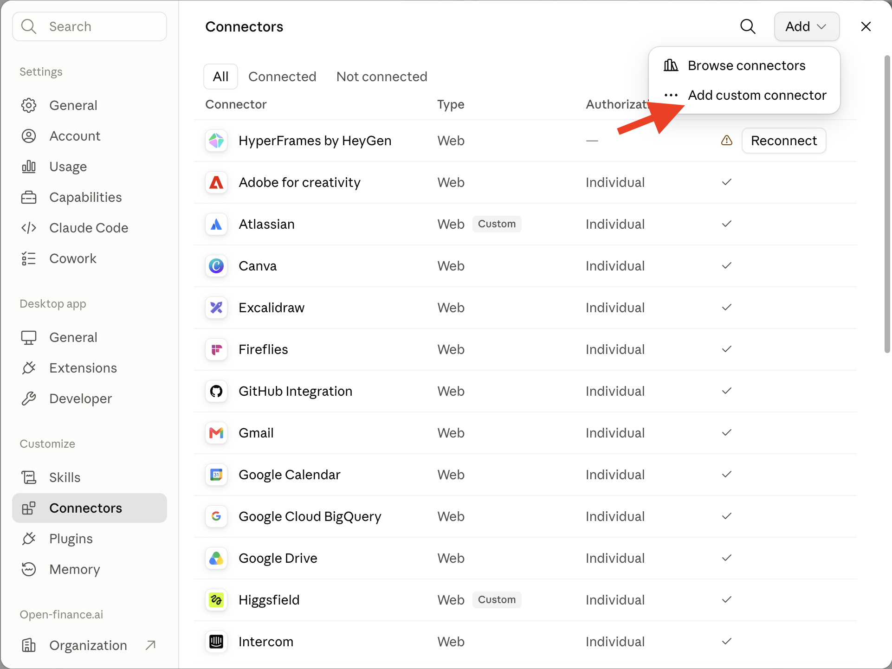
Task: Expand the Add dropdown button
Action: pyautogui.click(x=807, y=26)
